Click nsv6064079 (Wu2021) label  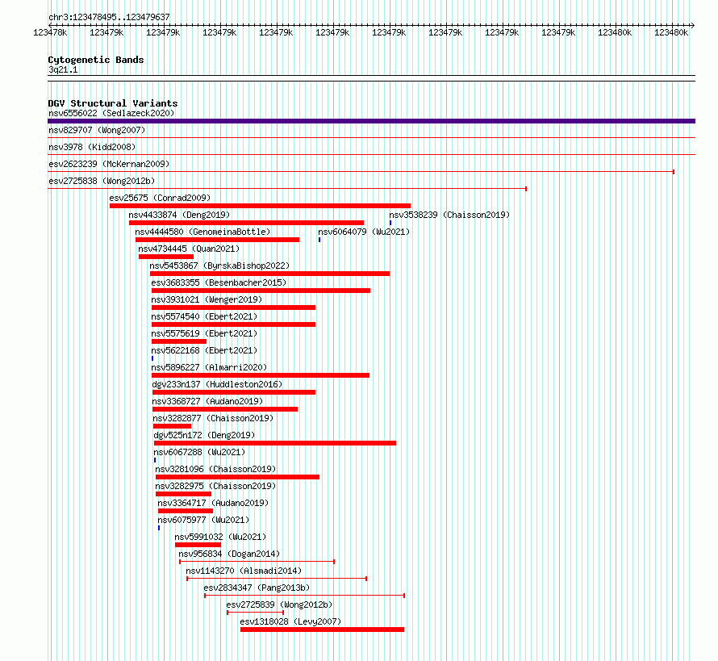pos(364,232)
